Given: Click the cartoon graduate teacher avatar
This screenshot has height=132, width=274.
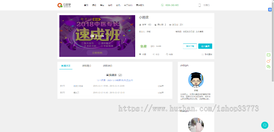Looking at the screenshot, I should point(196,80).
